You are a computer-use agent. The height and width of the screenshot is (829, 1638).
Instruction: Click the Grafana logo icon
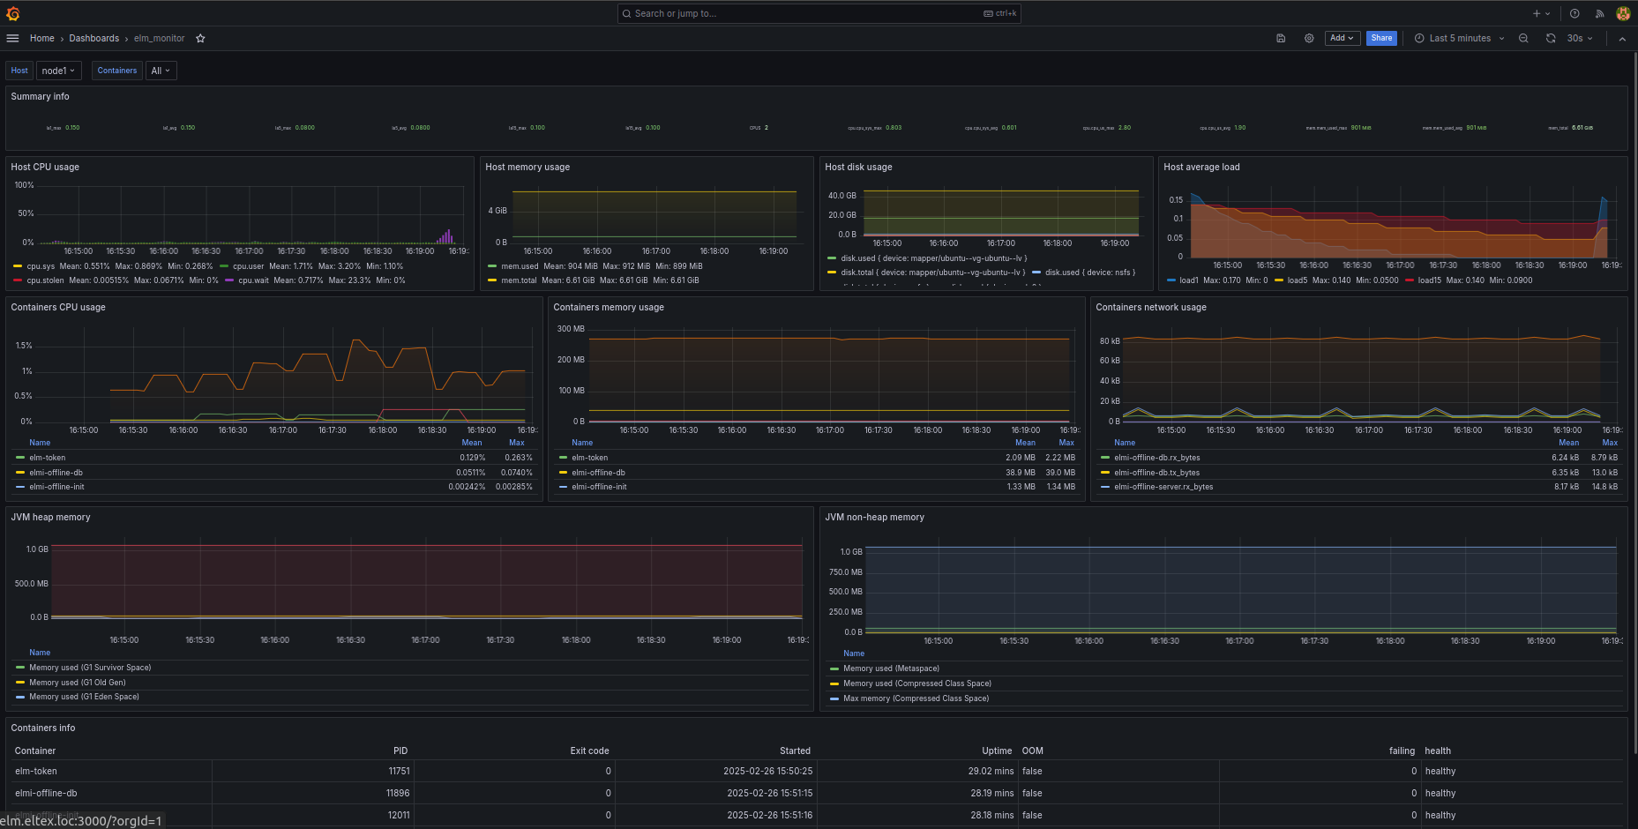pos(12,13)
